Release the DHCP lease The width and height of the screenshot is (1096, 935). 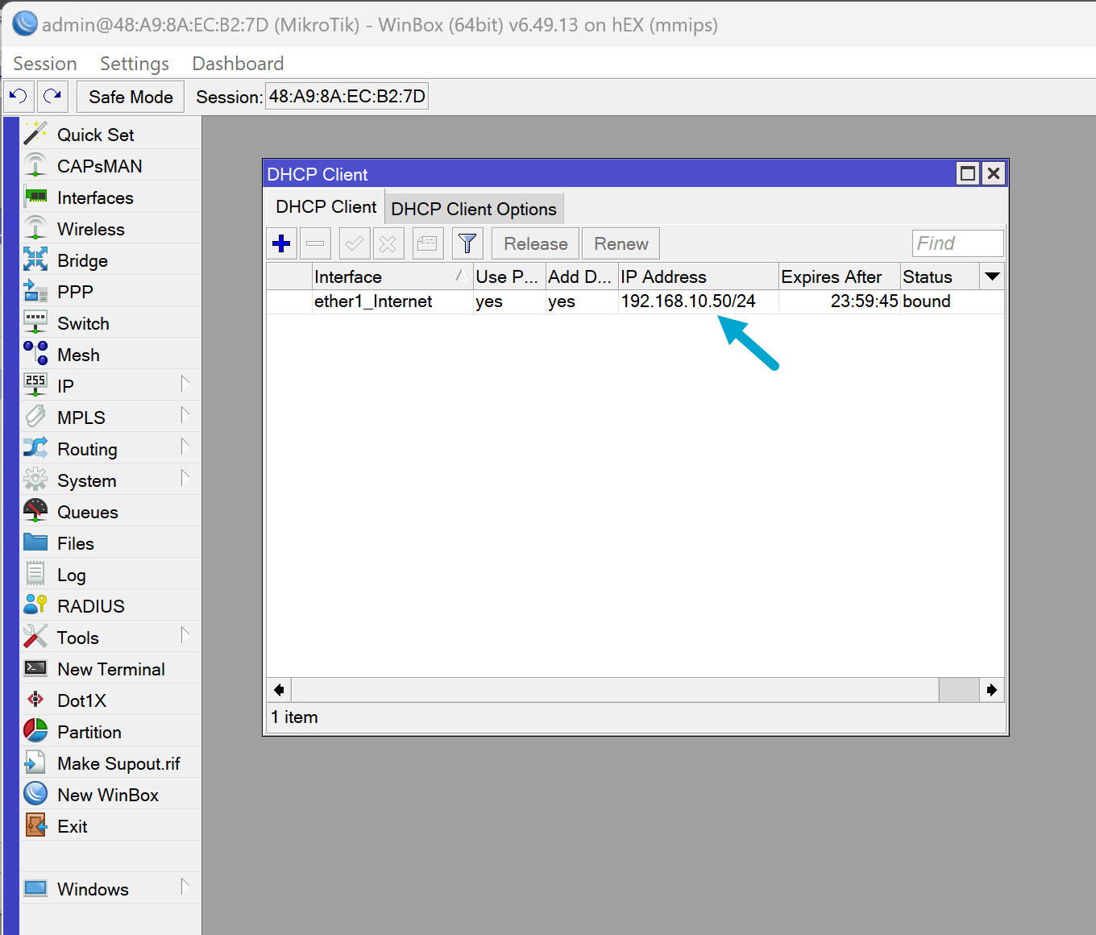coord(534,243)
